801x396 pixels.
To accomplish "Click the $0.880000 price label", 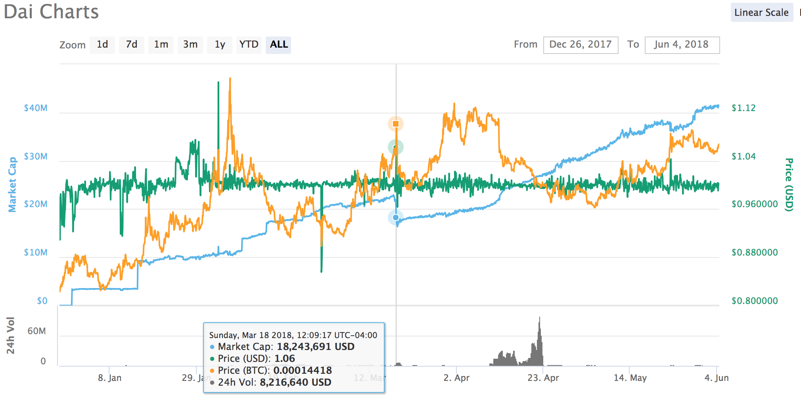I will (755, 252).
